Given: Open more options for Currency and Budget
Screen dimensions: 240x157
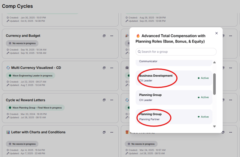Looking at the screenshot, I should tap(112, 36).
